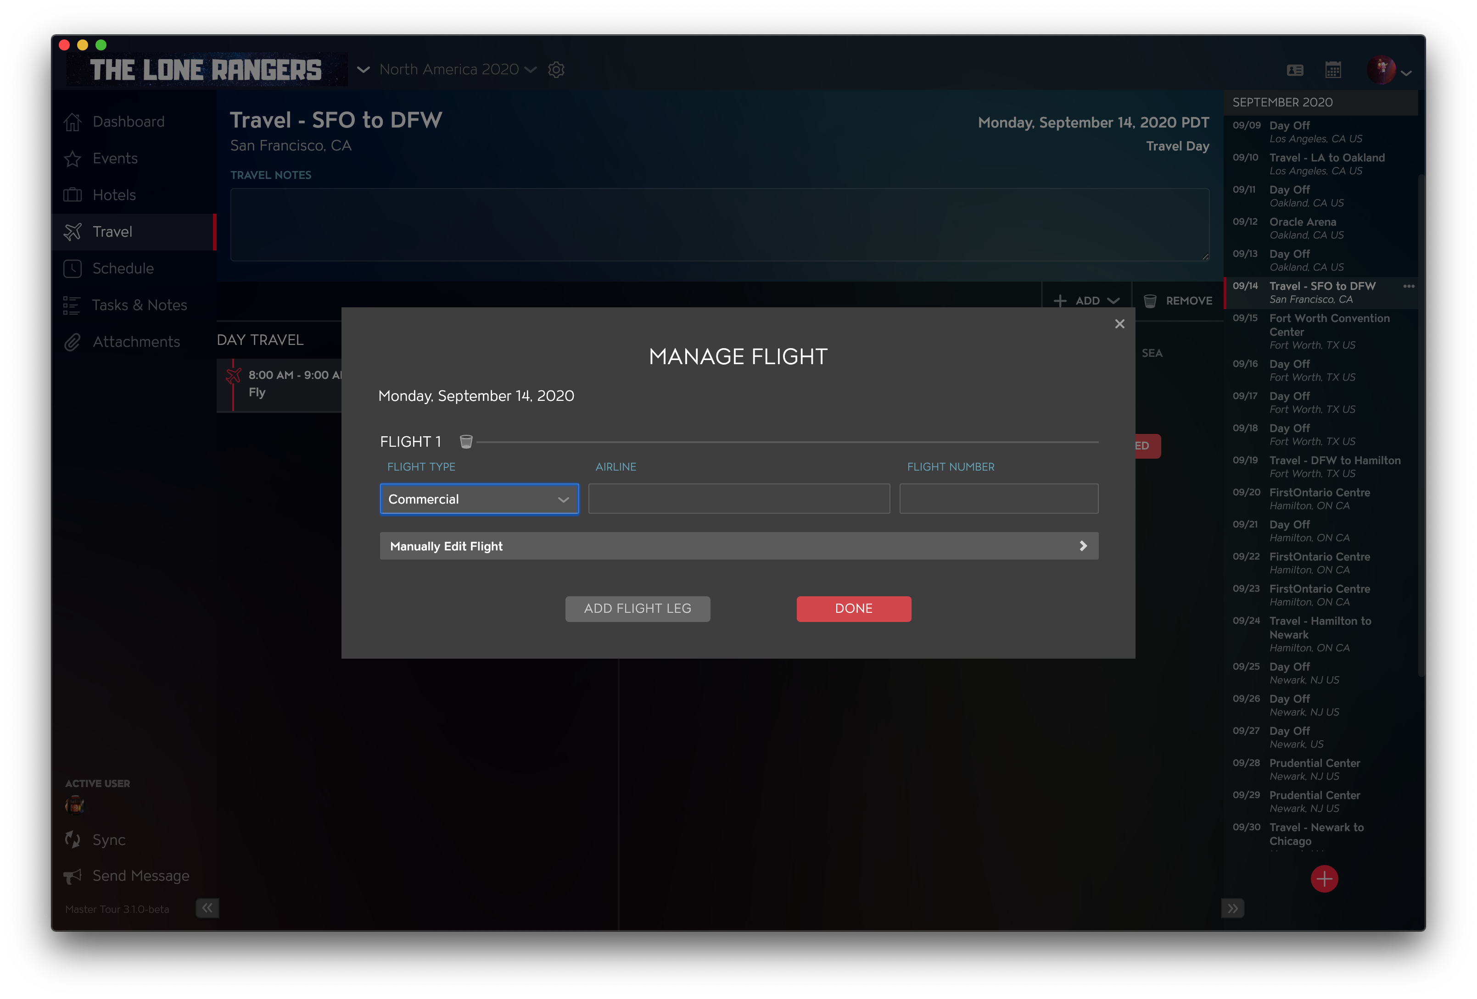Open the North America 2020 tour dropdown

pyautogui.click(x=458, y=70)
